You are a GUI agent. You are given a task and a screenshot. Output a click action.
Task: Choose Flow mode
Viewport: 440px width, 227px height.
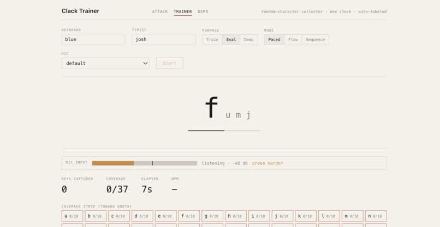coord(293,39)
